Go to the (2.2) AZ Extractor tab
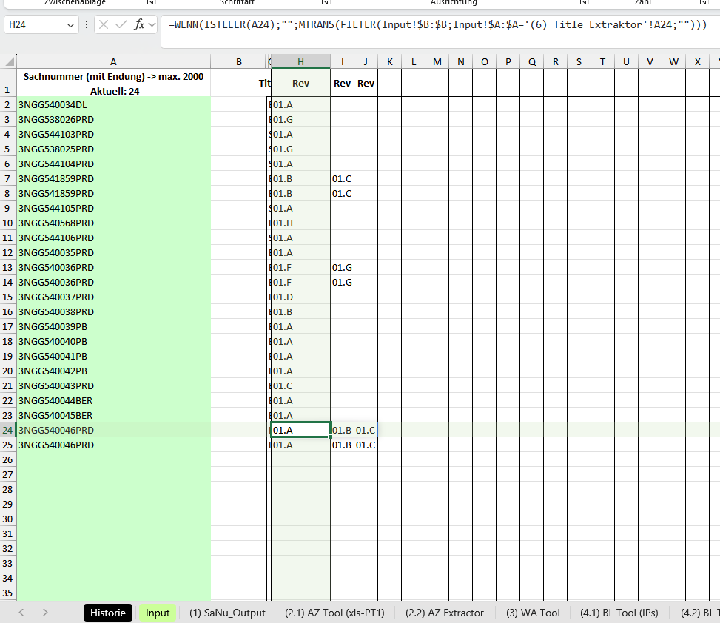The height and width of the screenshot is (623, 720). pos(445,613)
